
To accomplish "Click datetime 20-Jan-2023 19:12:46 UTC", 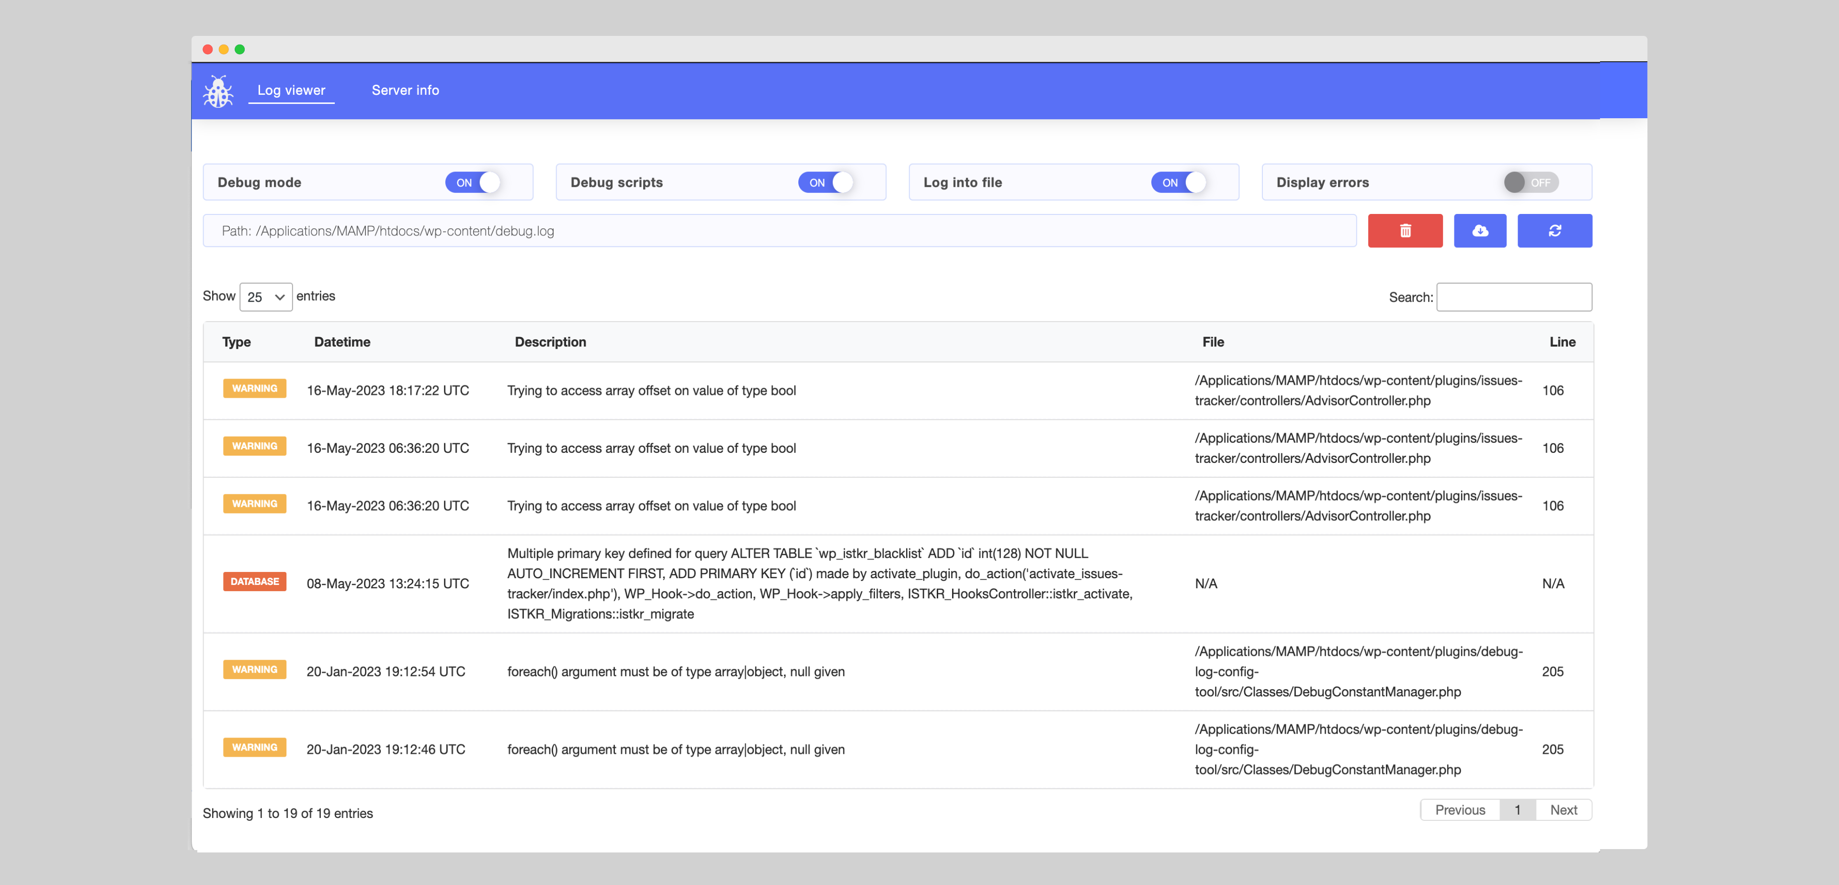I will [x=386, y=750].
